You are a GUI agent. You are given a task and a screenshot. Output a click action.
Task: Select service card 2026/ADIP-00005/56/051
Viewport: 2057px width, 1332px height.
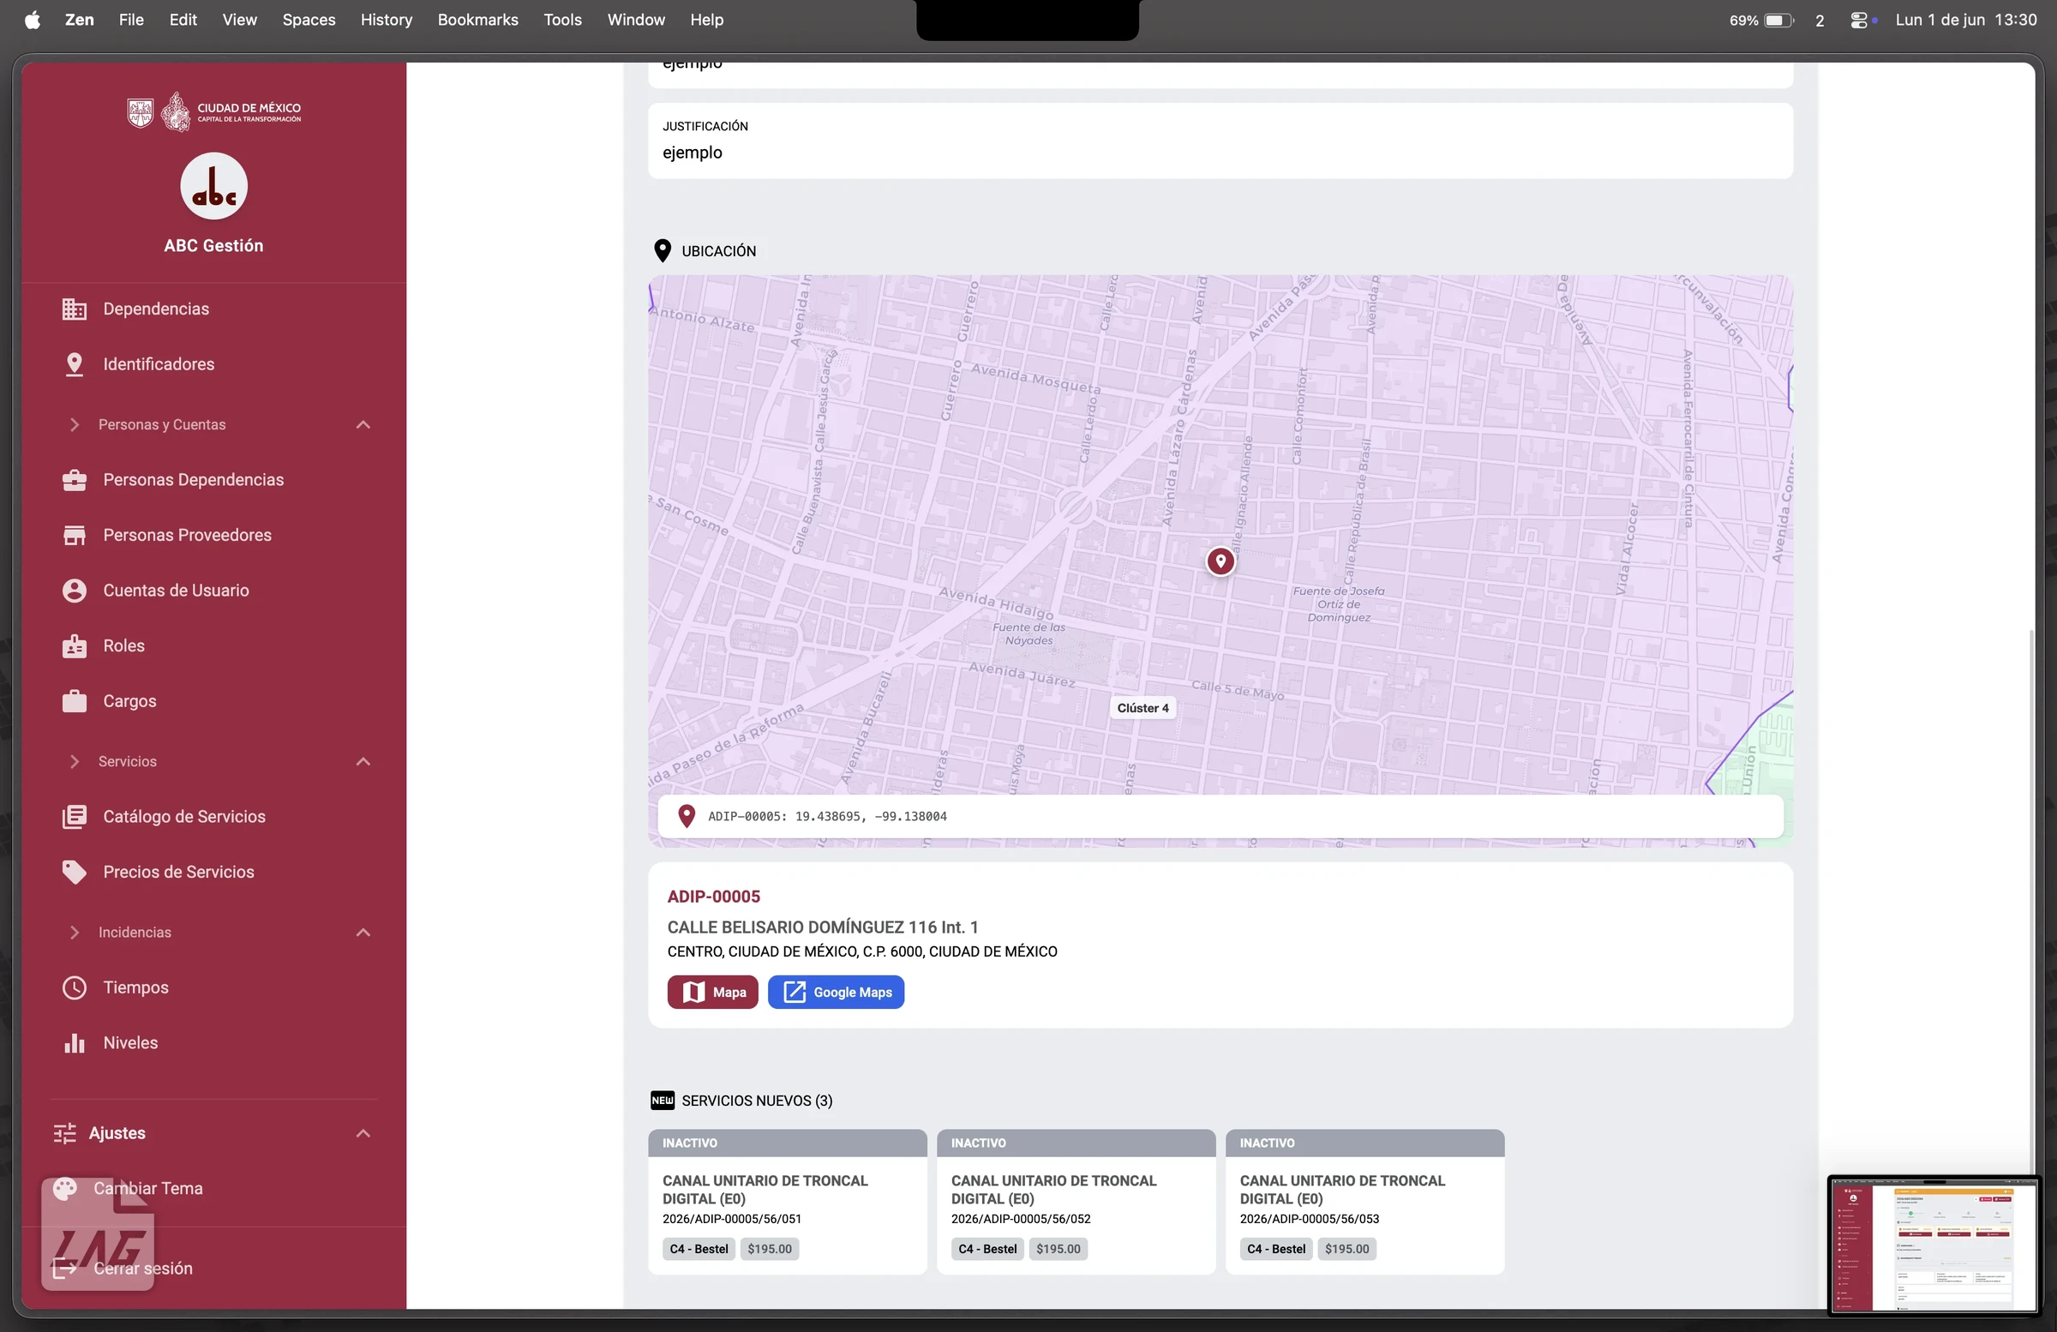[788, 1202]
